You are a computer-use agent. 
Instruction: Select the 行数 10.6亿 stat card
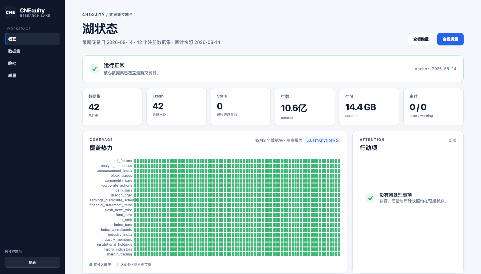[305, 106]
